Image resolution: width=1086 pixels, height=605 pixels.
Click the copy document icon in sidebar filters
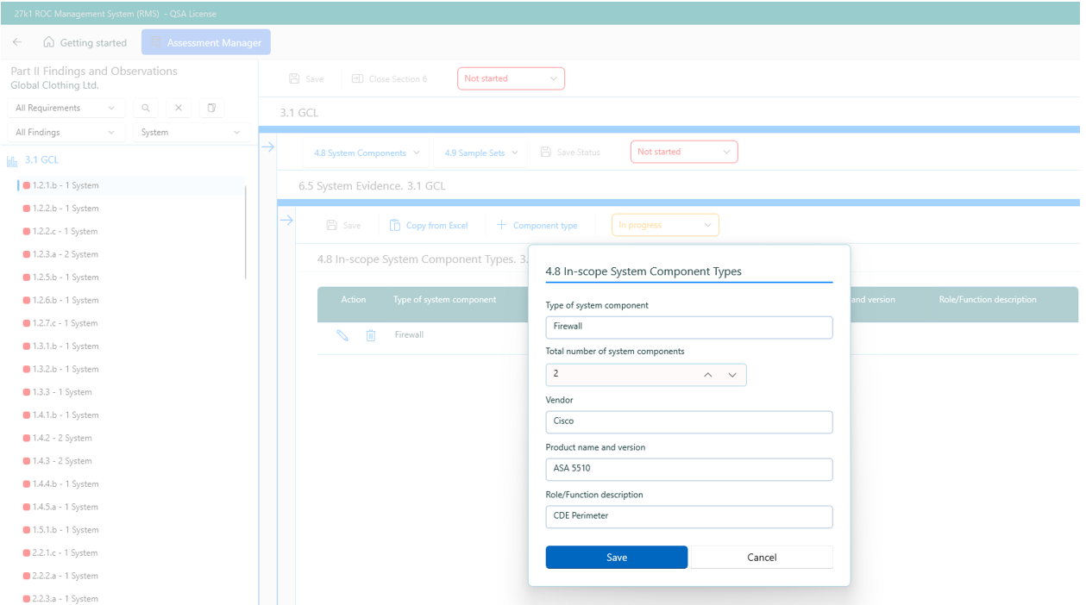tap(211, 108)
